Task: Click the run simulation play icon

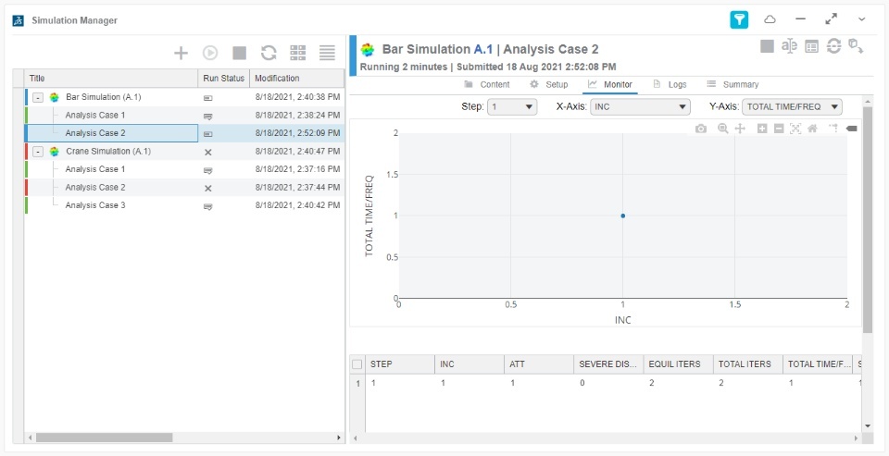Action: tap(210, 54)
